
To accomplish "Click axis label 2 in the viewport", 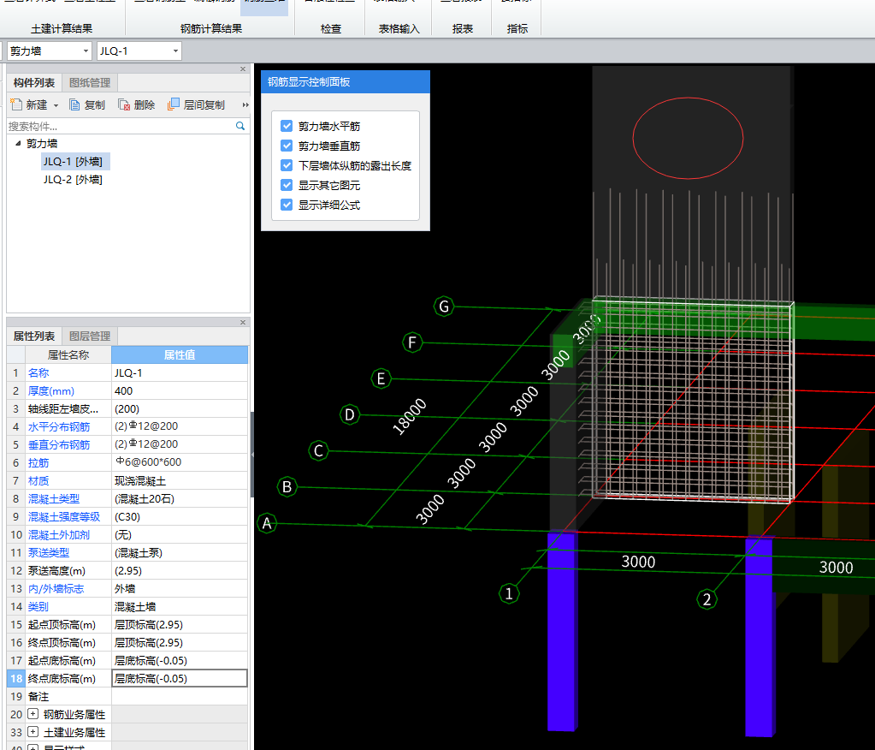I will pyautogui.click(x=707, y=599).
